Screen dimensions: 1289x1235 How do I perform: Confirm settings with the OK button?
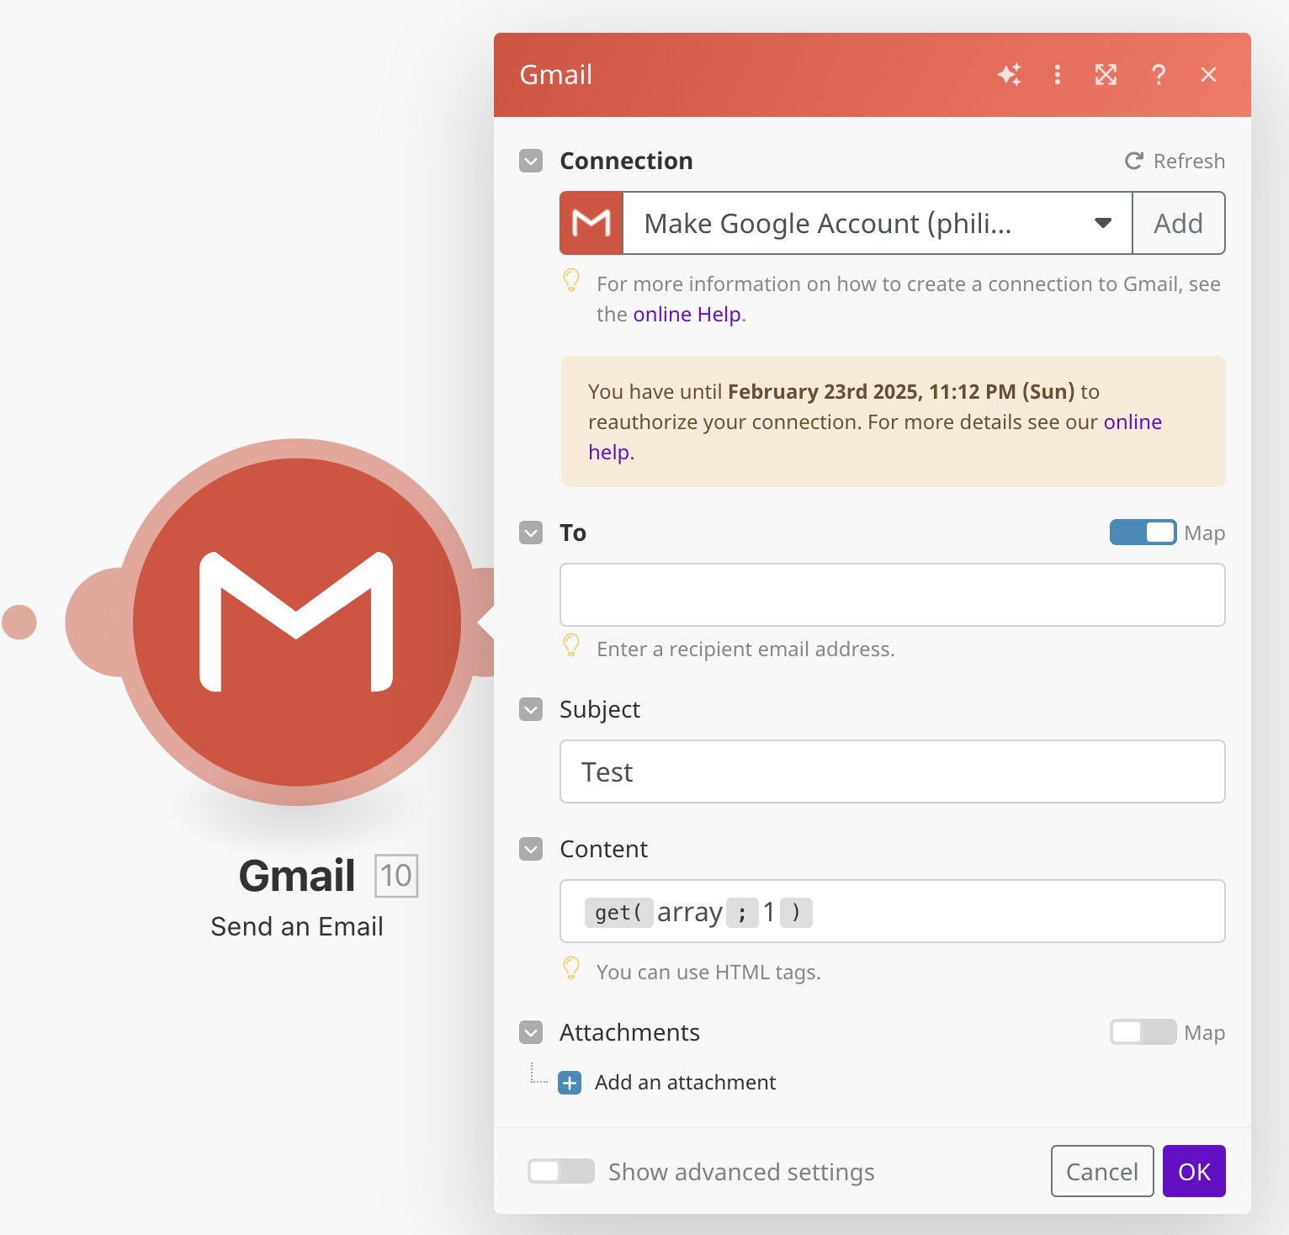(1194, 1171)
